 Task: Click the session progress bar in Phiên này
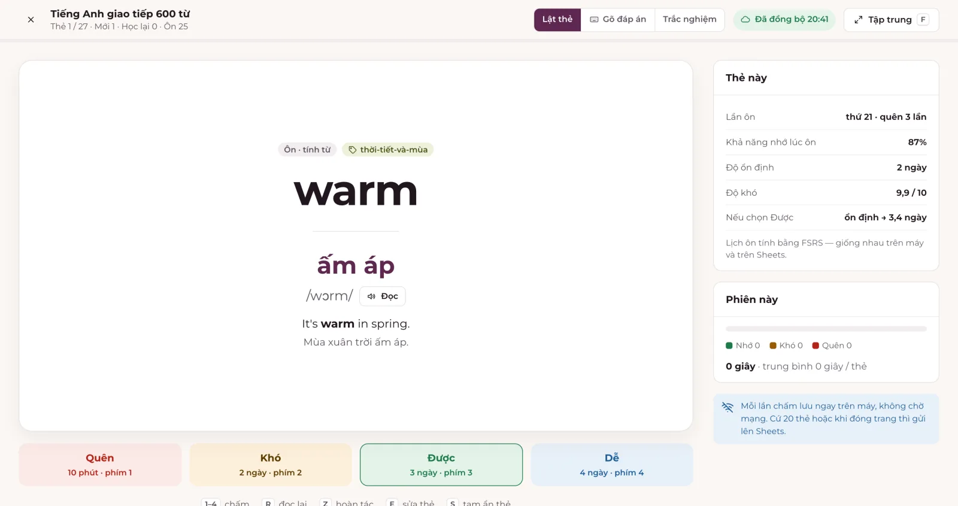826,329
